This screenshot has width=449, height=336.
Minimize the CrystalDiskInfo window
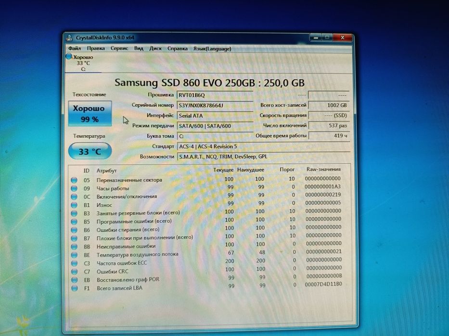316,37
